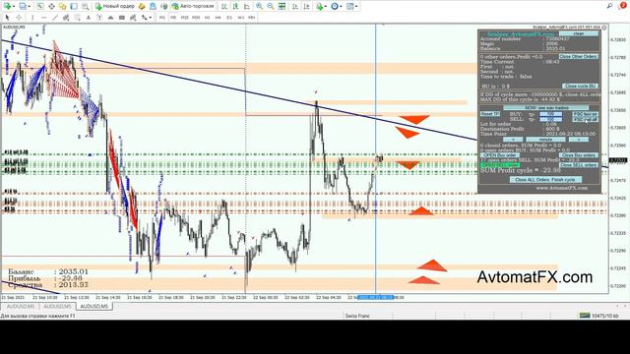Toggle chart shift
This screenshot has height=354, width=630.
(x=306, y=6)
